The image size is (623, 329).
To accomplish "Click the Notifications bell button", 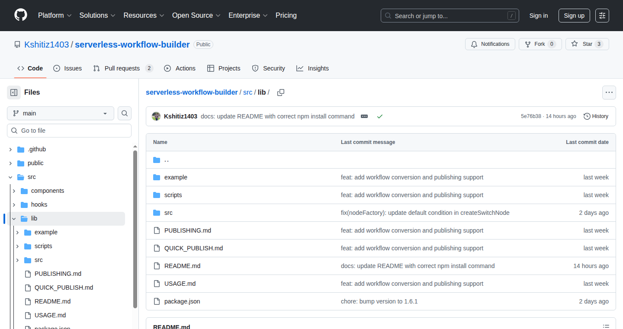I will [490, 44].
